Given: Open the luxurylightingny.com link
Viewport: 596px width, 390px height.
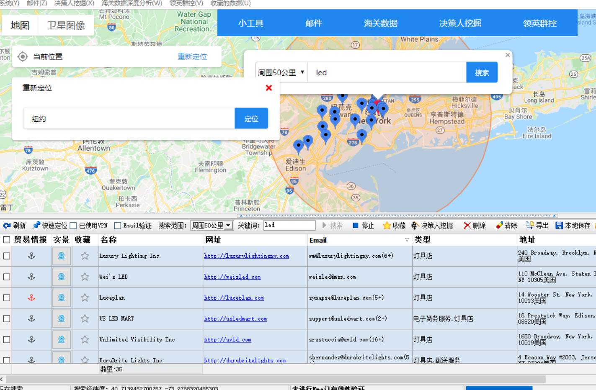Looking at the screenshot, I should click(246, 256).
